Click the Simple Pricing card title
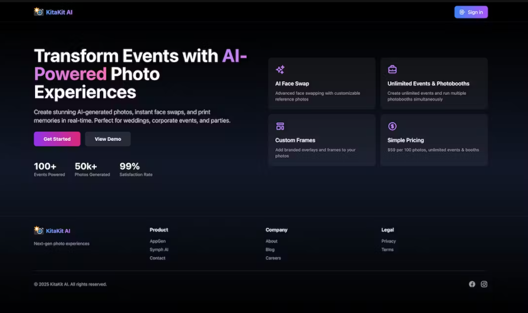The height and width of the screenshot is (313, 528). click(406, 140)
